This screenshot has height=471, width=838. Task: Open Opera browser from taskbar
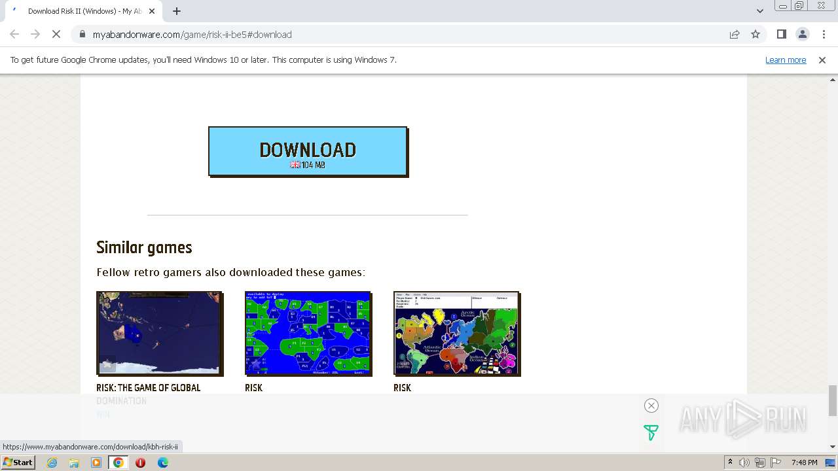(x=140, y=462)
